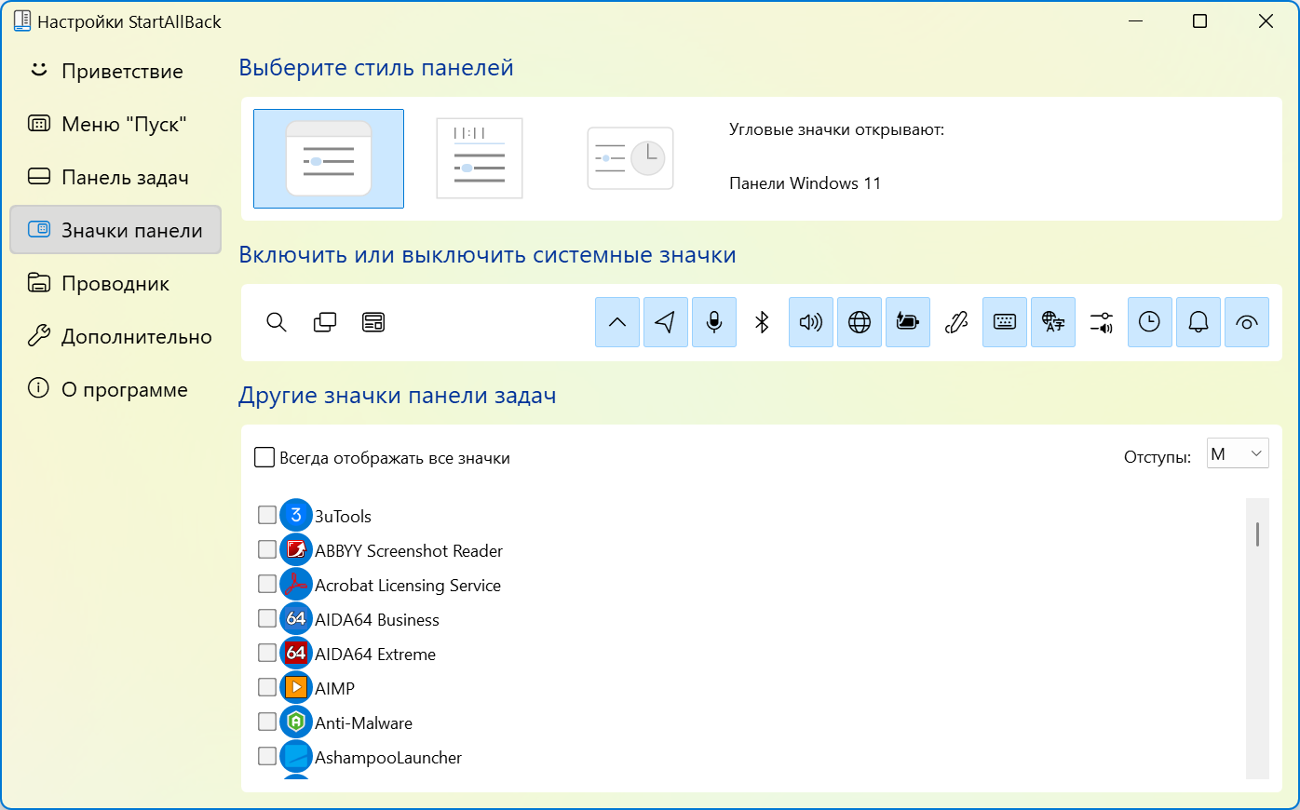Screen dimensions: 1300x810
Task: Toggle the network globe system icon
Action: [860, 322]
